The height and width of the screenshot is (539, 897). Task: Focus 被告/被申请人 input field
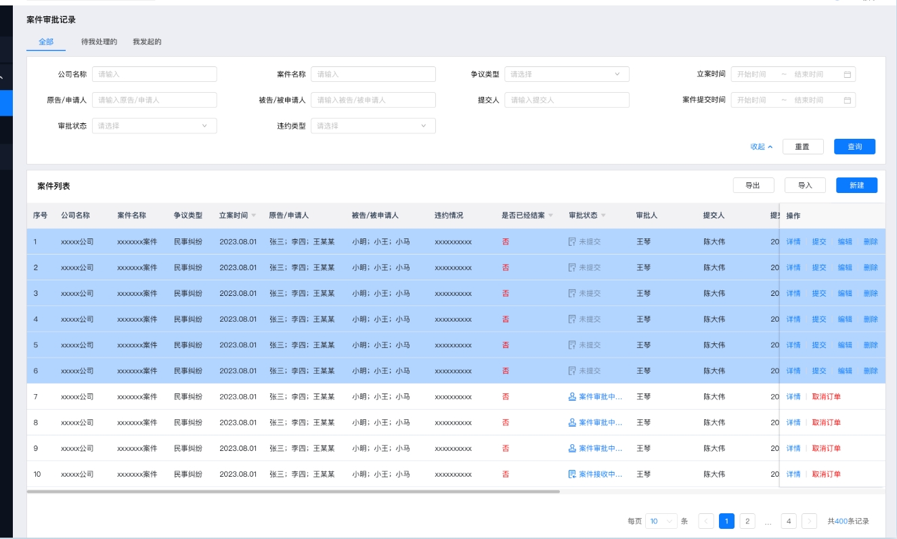click(373, 100)
